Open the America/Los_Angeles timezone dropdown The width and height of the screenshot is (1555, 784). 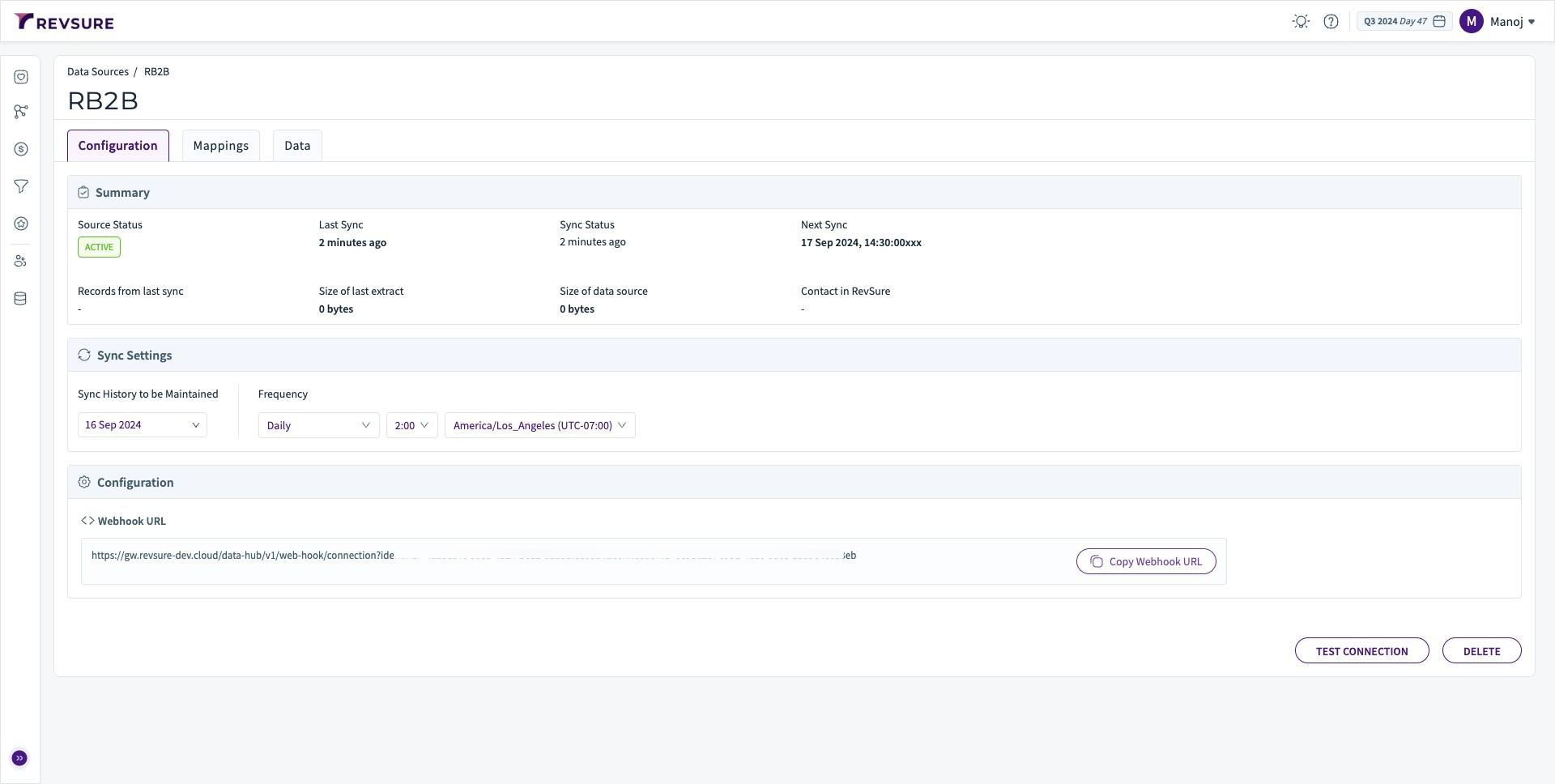coord(540,425)
